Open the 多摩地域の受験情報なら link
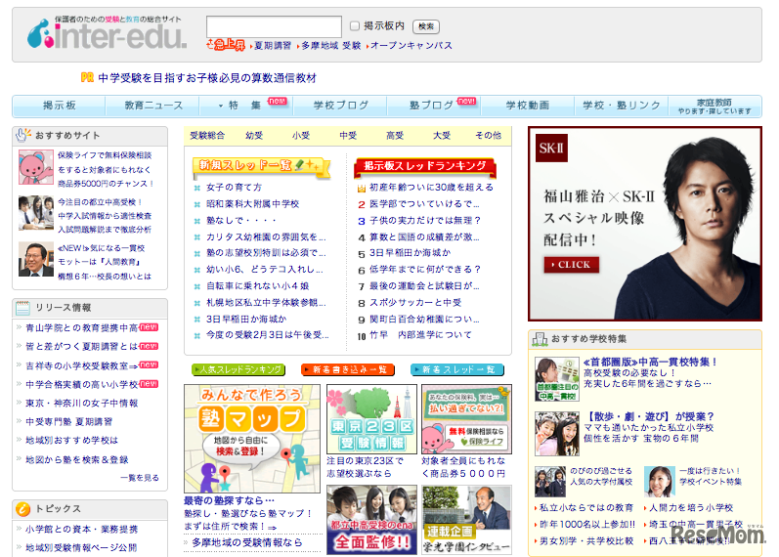Viewport: 779px width, 557px height. coord(247,542)
